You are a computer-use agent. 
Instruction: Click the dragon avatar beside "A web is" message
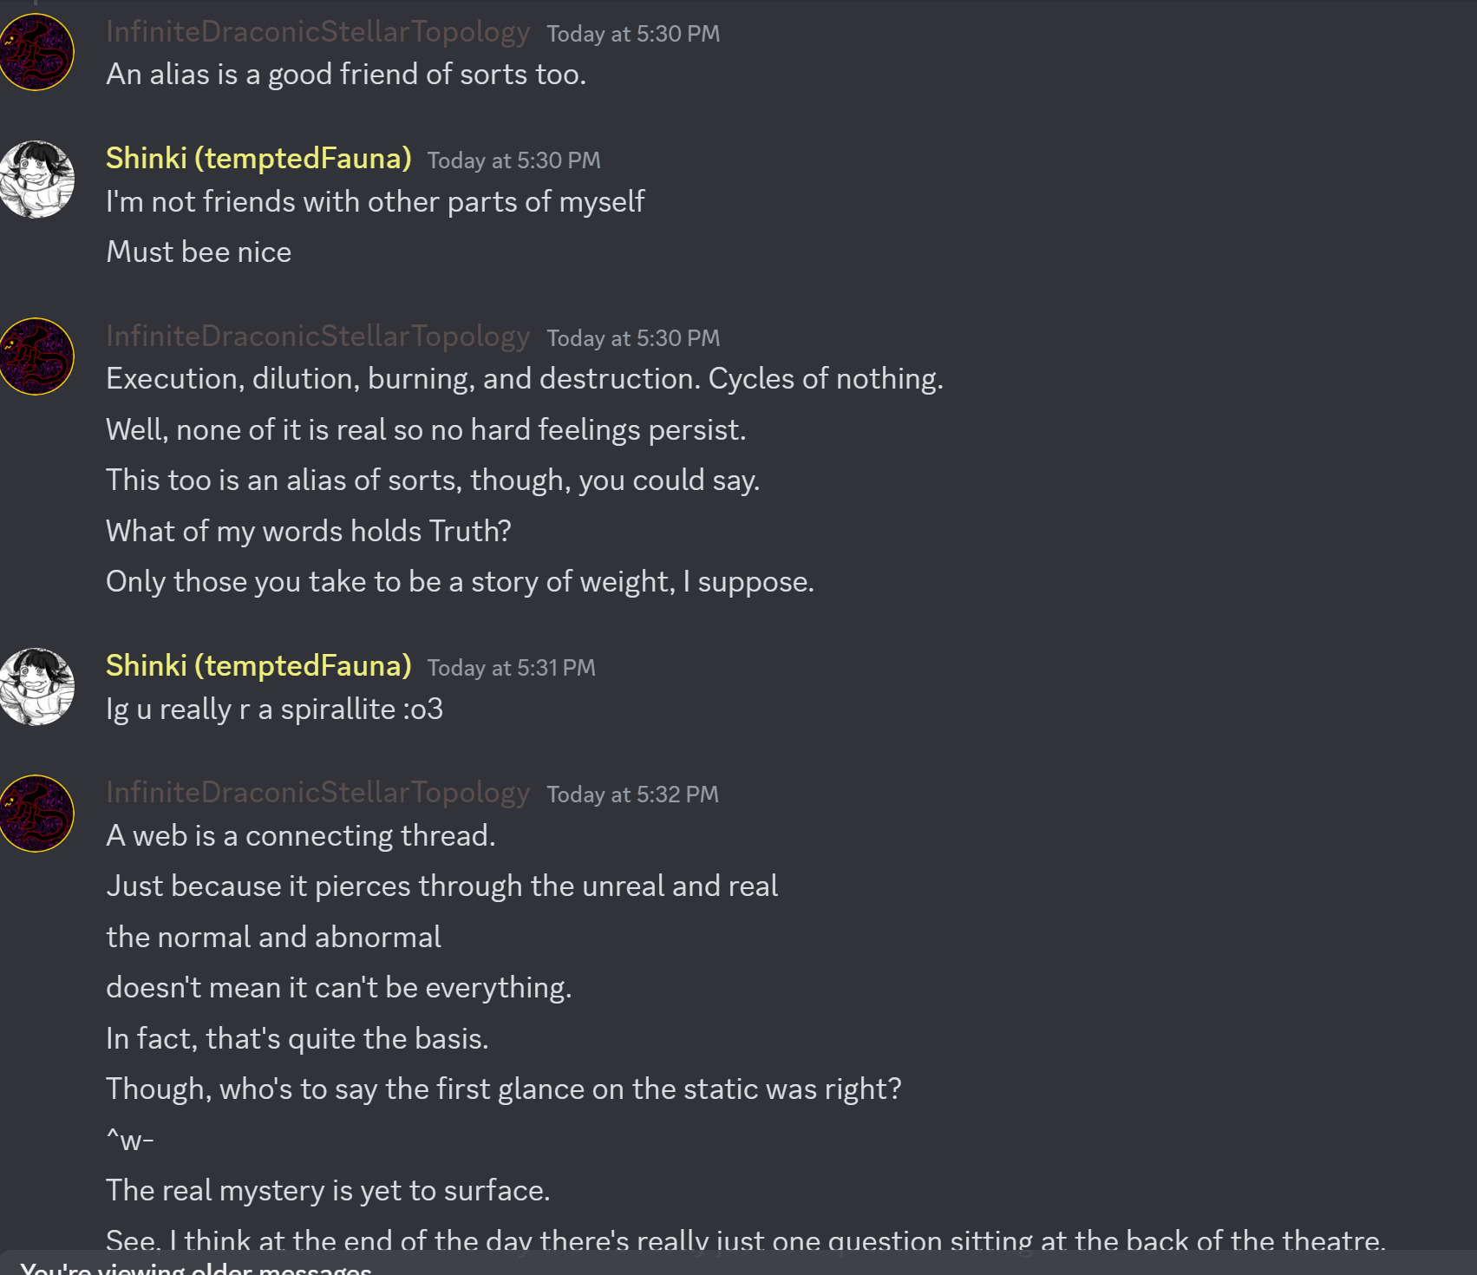(x=36, y=814)
